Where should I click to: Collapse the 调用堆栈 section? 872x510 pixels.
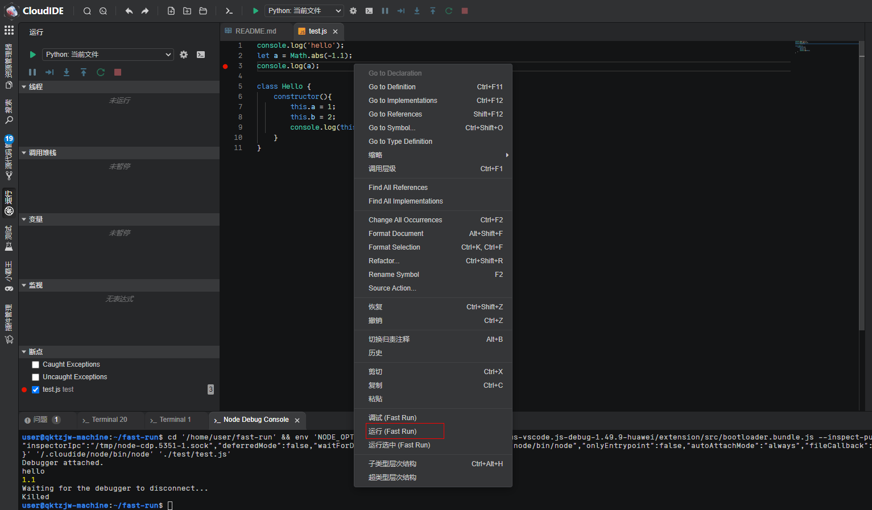tap(43, 153)
